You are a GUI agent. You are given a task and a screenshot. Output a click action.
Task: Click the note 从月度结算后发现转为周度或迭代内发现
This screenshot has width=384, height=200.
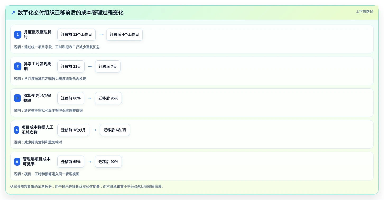tap(50, 79)
